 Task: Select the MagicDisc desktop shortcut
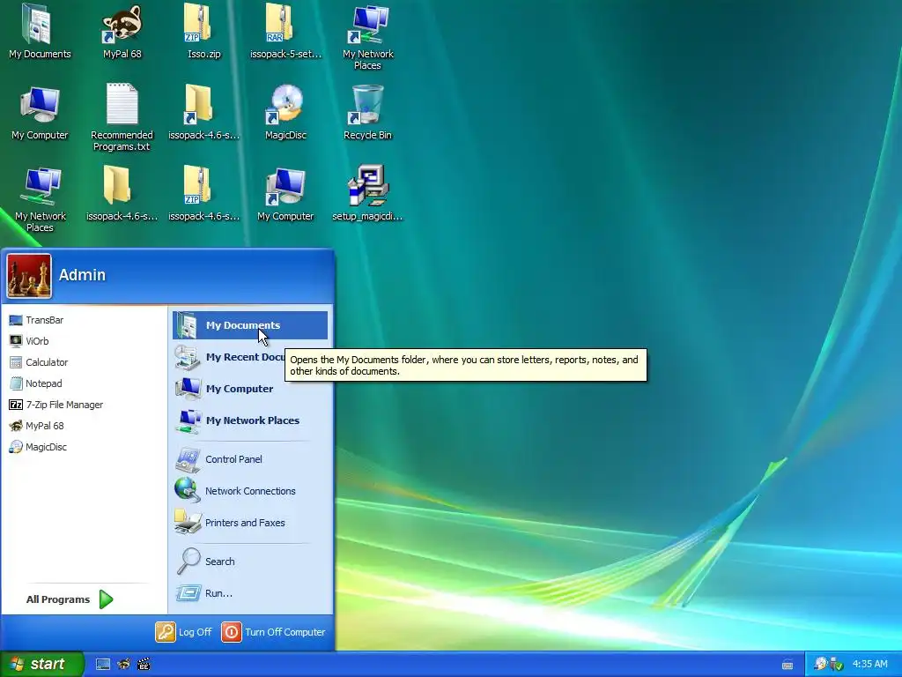coord(285,113)
